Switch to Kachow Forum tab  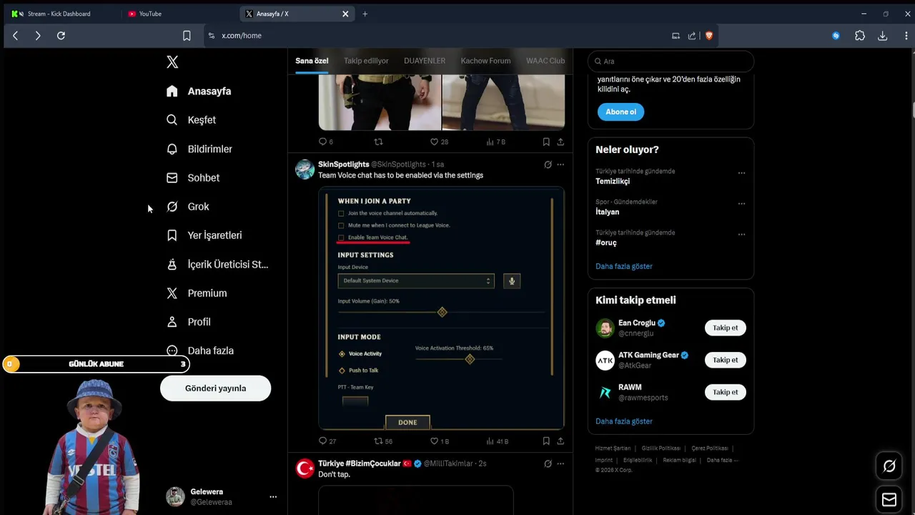[x=485, y=61]
